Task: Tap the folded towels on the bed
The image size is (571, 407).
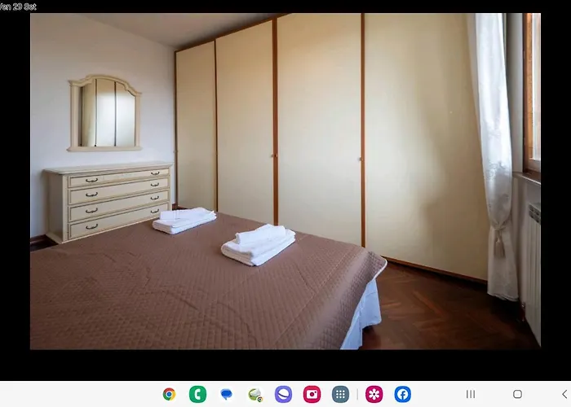Action: (x=259, y=245)
